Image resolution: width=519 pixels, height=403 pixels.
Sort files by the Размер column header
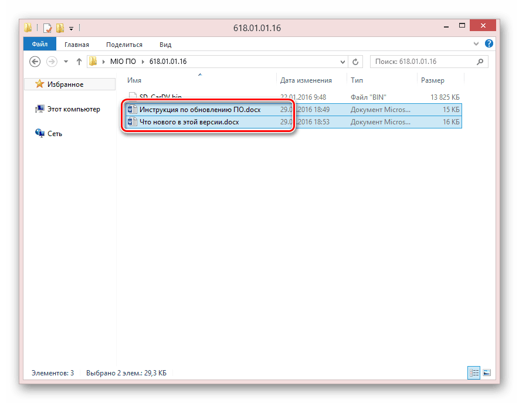point(432,80)
